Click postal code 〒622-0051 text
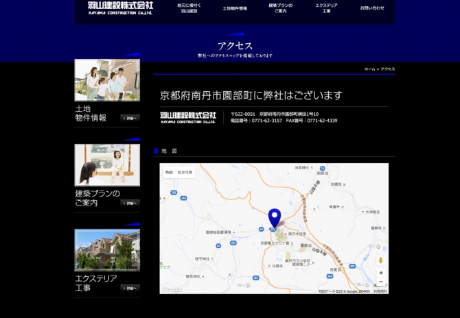Image resolution: width=460 pixels, height=318 pixels. 242,114
